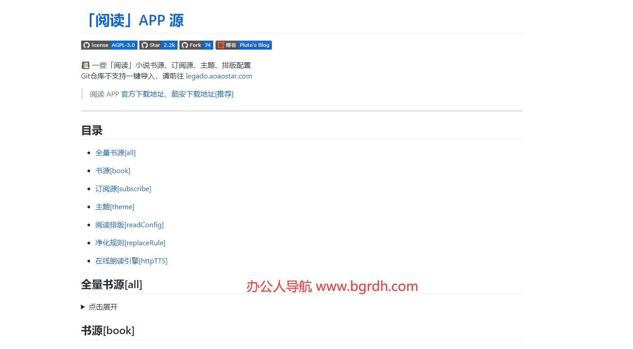Open the 全量书源[all] link
The height and width of the screenshot is (349, 633).
[x=115, y=152]
